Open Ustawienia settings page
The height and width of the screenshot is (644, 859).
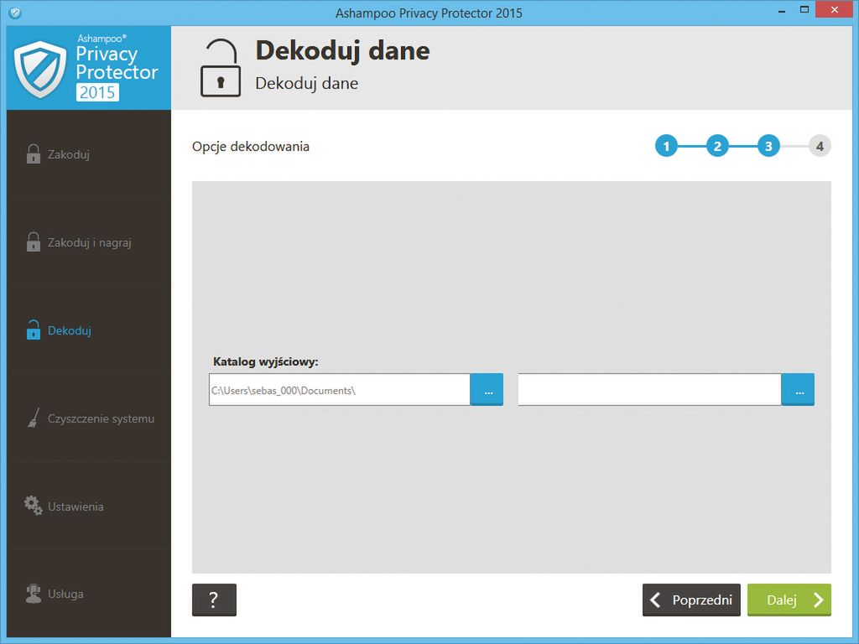(89, 506)
